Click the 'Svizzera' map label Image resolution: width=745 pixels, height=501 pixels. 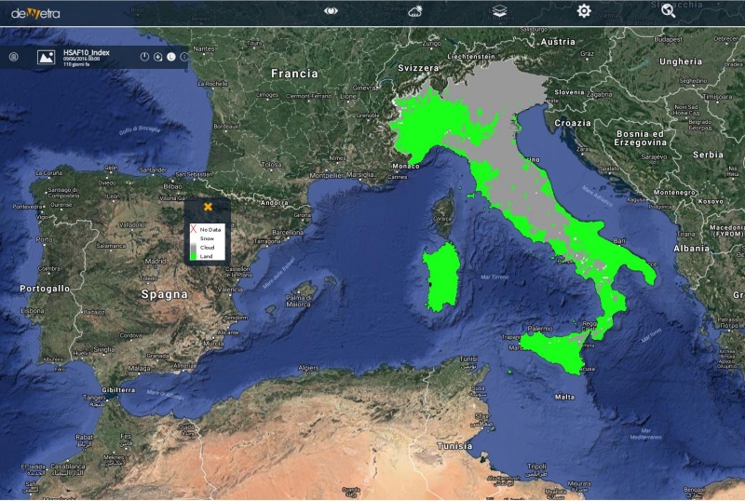(x=418, y=68)
